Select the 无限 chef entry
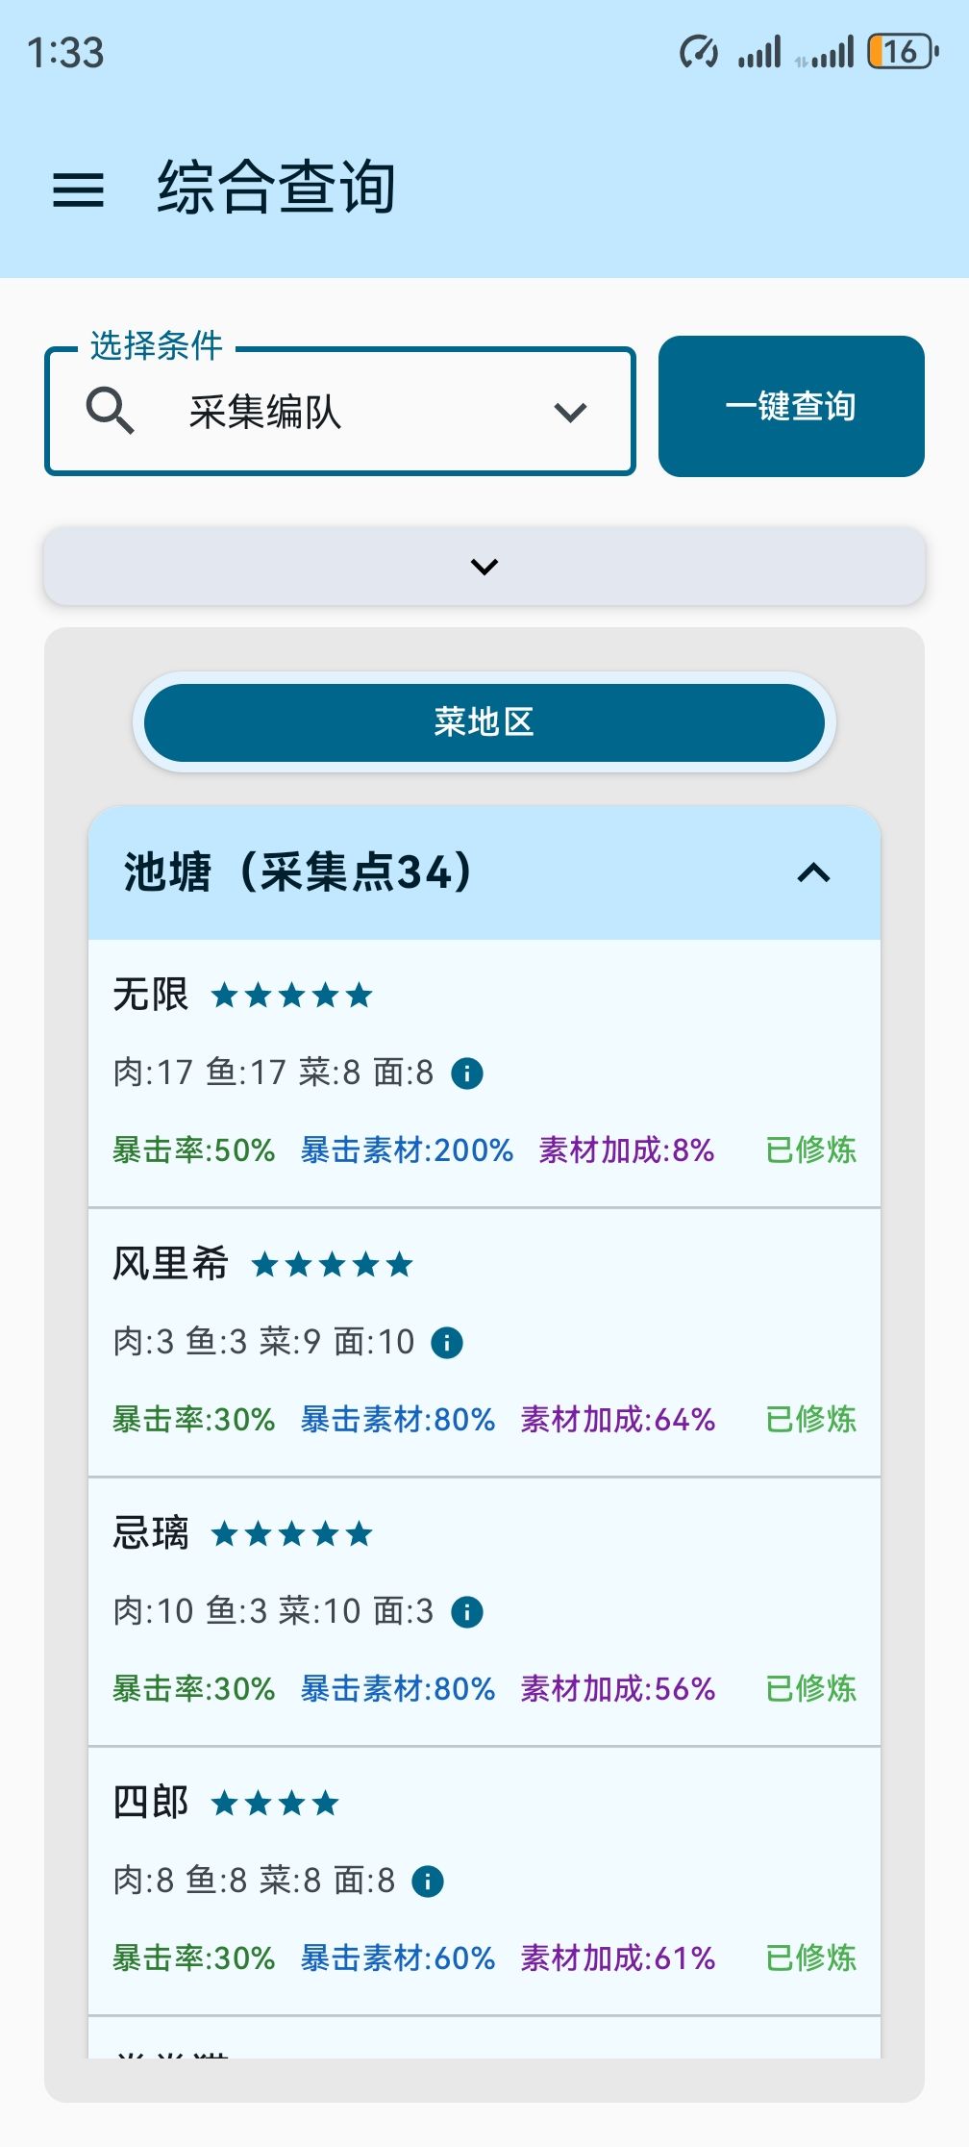 (x=151, y=995)
